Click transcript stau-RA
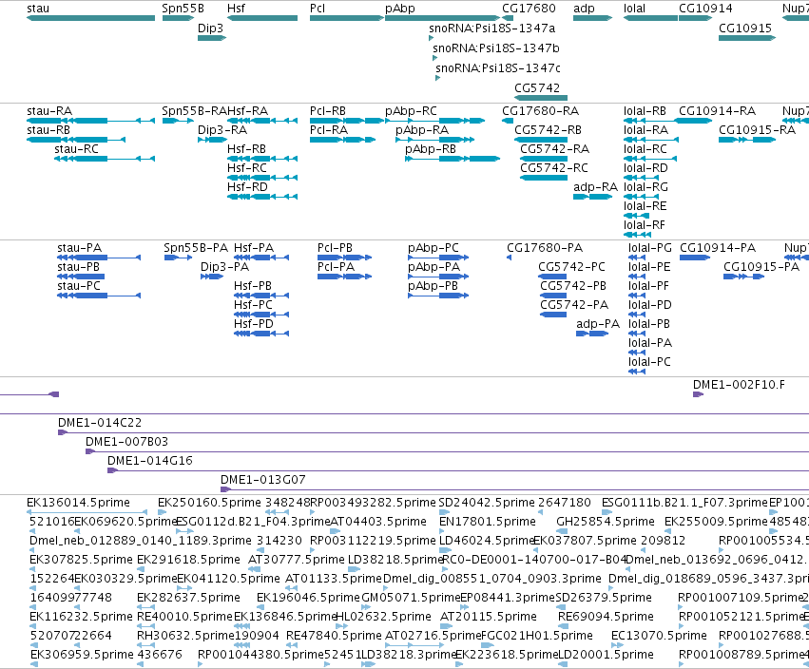The width and height of the screenshot is (809, 669). coord(90,121)
